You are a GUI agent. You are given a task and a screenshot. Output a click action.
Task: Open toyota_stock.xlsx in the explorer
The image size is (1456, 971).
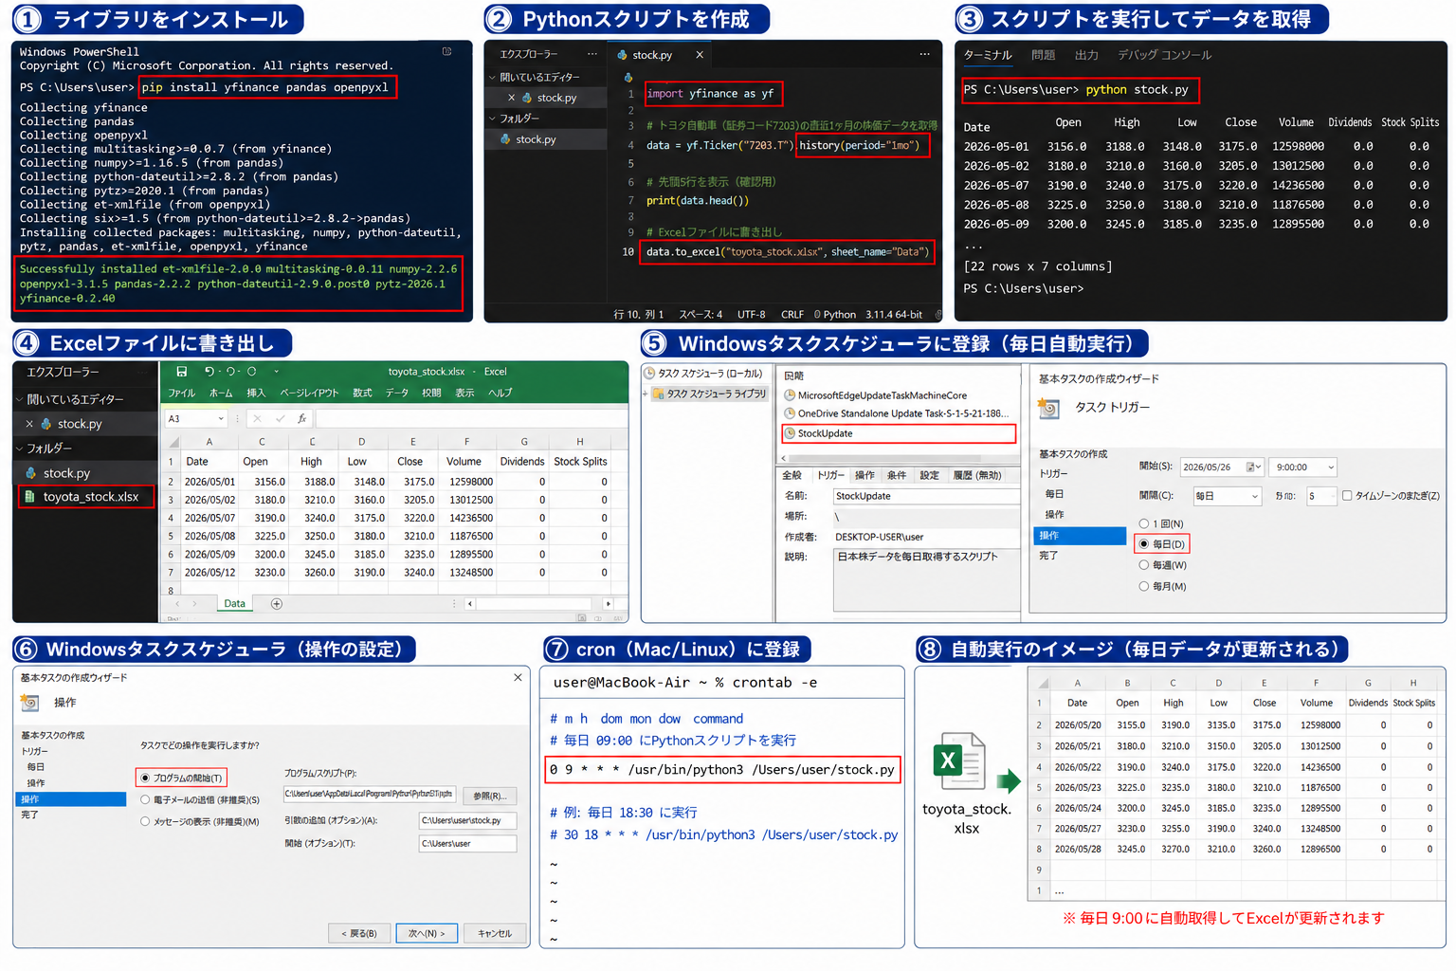pos(86,497)
